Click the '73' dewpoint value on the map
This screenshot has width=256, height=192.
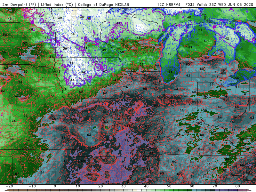pos(107,182)
